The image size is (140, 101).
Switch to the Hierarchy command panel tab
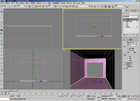point(129,10)
